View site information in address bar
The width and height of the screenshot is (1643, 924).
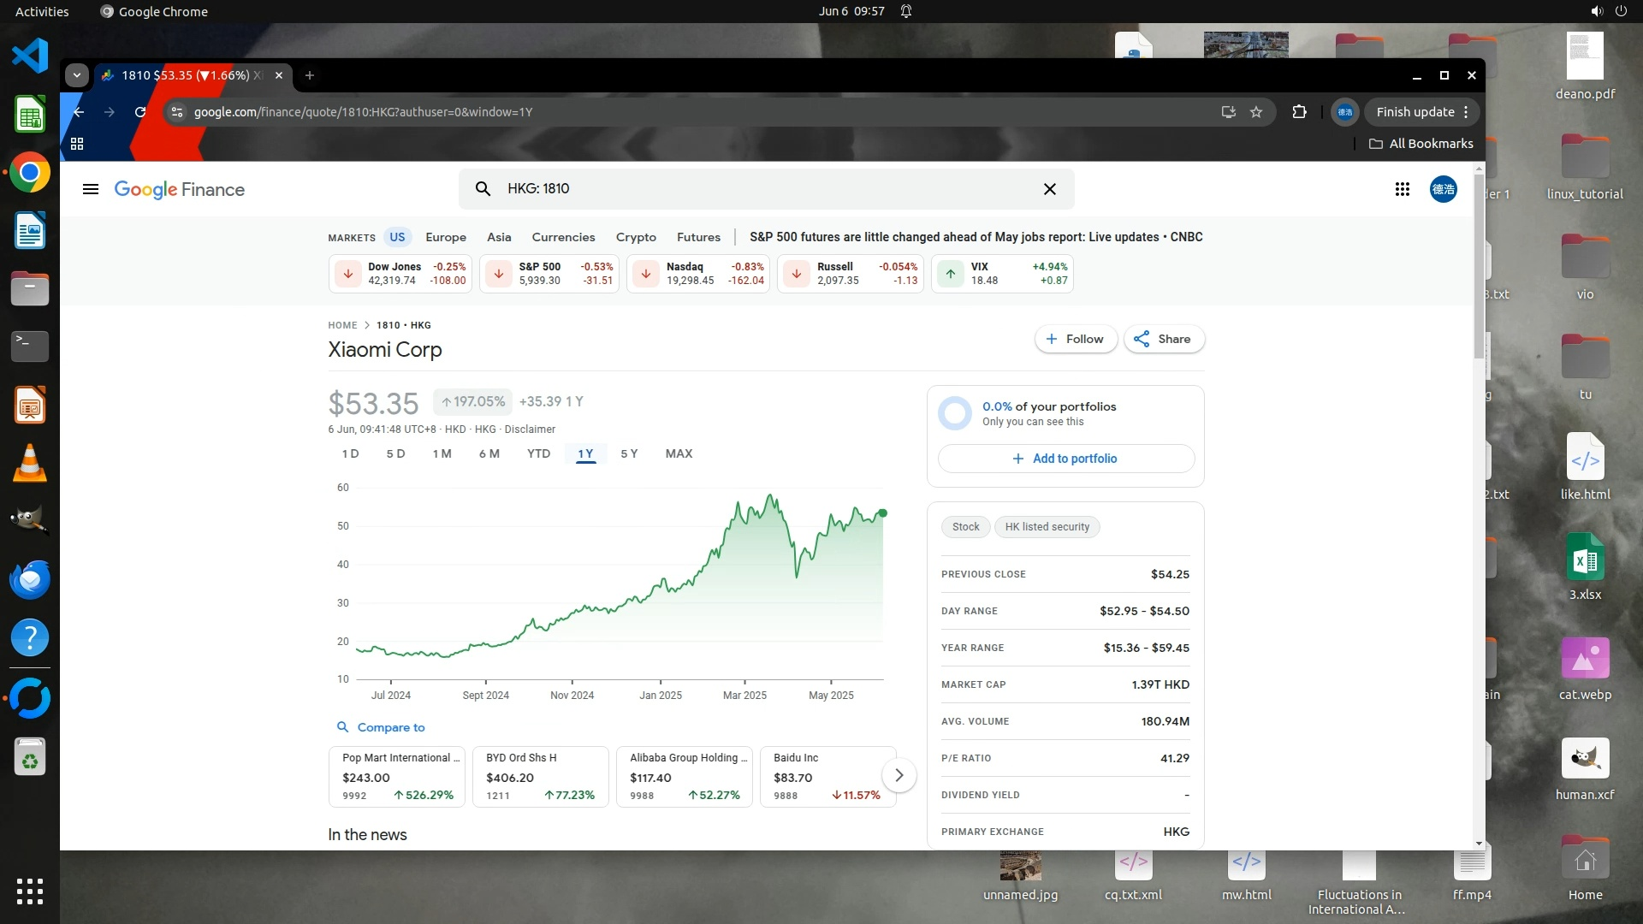coord(176,112)
